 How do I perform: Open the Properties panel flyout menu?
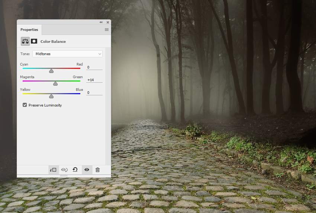[x=107, y=30]
